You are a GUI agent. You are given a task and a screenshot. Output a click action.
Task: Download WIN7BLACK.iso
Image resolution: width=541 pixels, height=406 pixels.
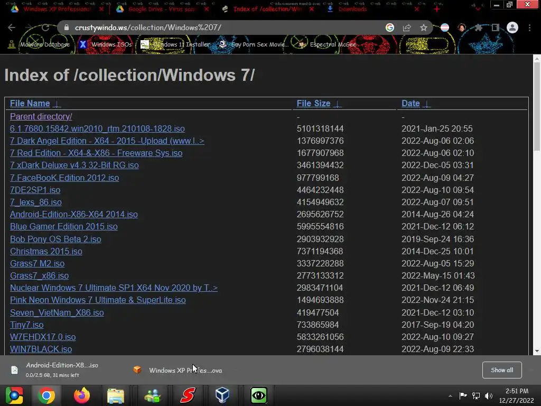coord(41,349)
